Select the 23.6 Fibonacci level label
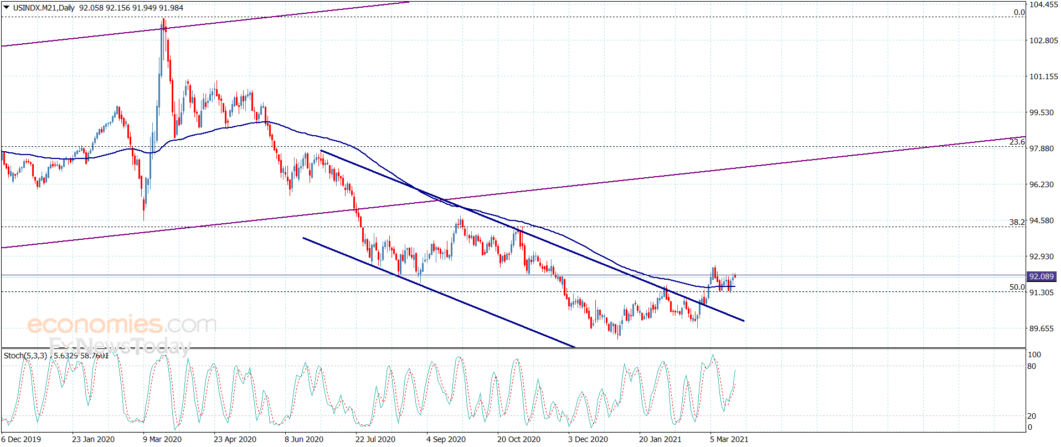Viewport: 1061px width, 447px height. click(x=1017, y=142)
